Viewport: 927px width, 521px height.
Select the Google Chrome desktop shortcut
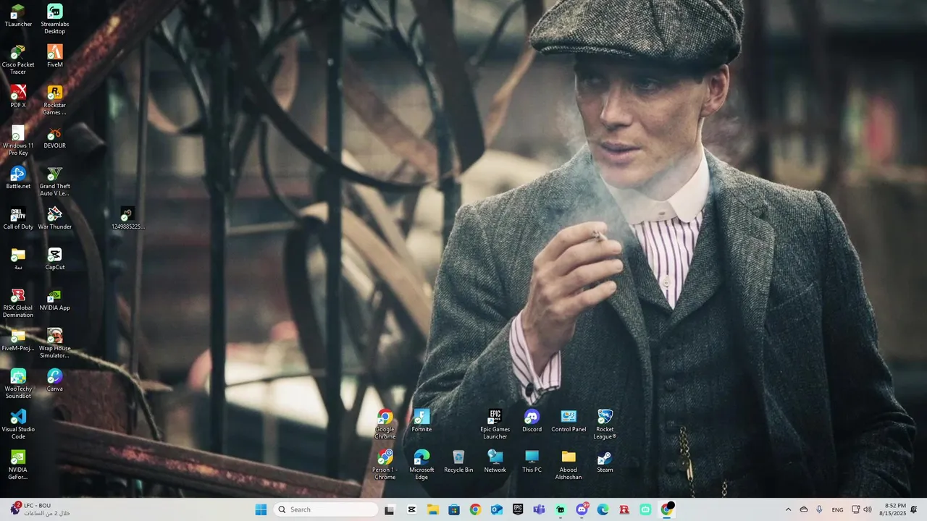pyautogui.click(x=385, y=424)
